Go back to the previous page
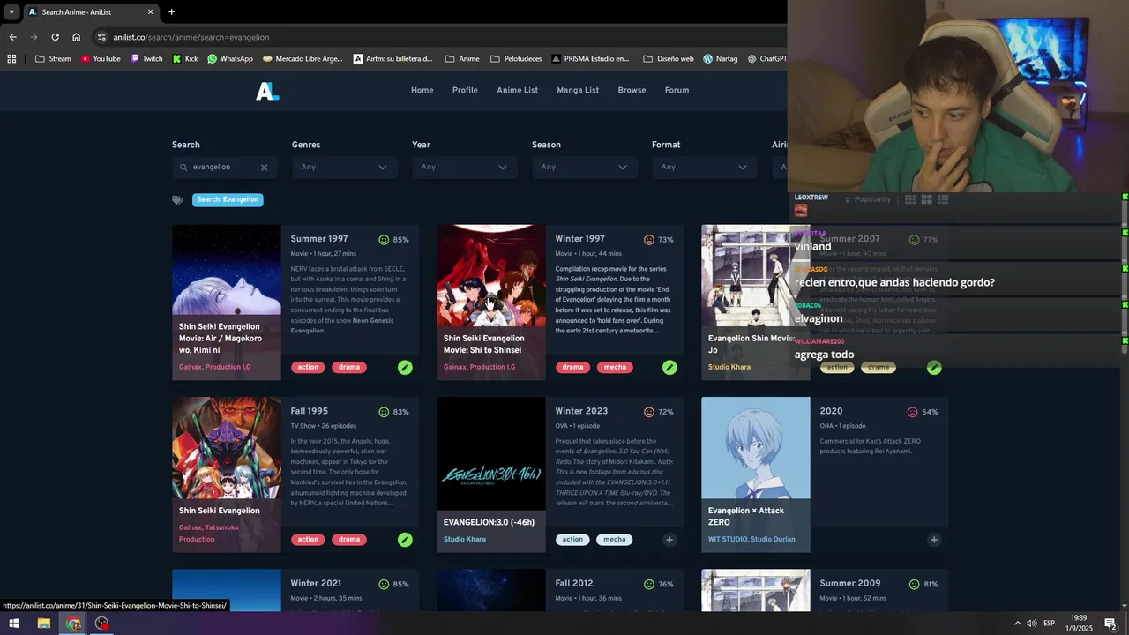This screenshot has width=1129, height=635. (x=12, y=37)
